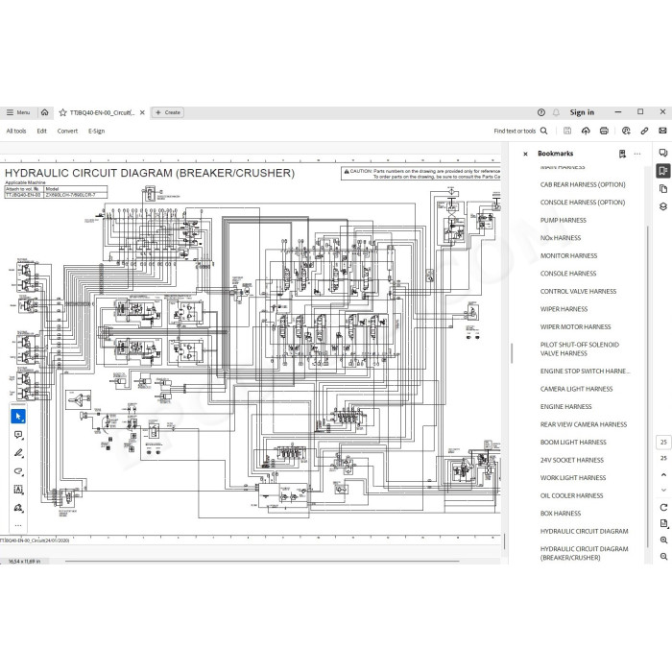Open the Help question-mark icon
Viewport: 672px width, 672px height.
tap(541, 112)
